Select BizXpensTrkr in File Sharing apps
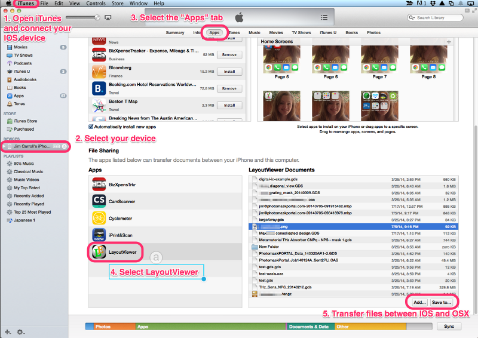 166,185
